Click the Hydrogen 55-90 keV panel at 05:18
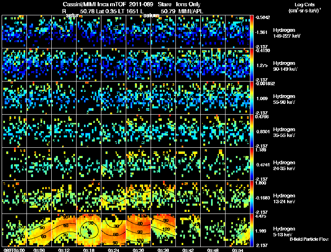331x252 pixels. 89,98
